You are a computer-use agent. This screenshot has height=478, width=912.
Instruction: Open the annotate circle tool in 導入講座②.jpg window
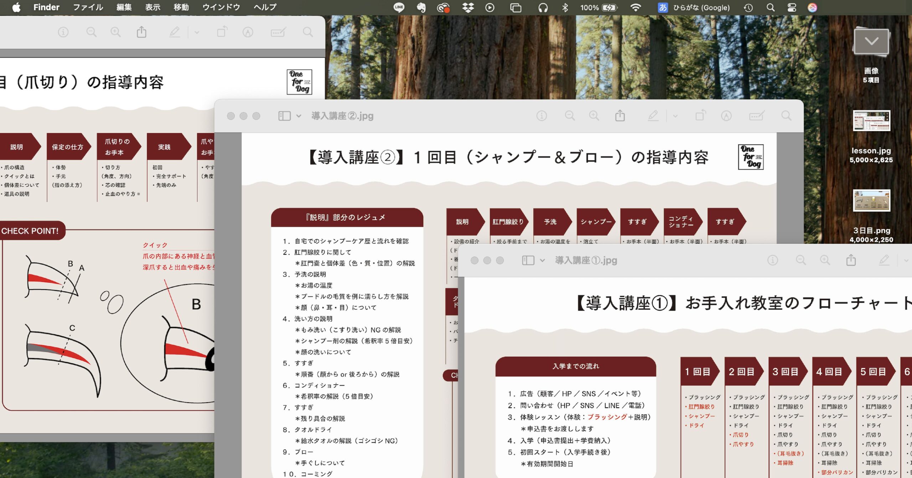click(x=726, y=116)
